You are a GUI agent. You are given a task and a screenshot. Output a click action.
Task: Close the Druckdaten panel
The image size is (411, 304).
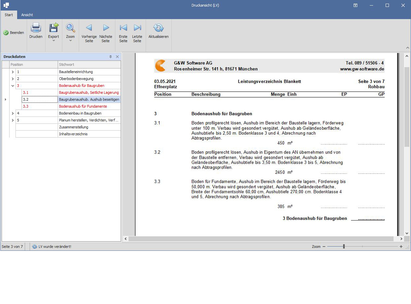(x=117, y=57)
